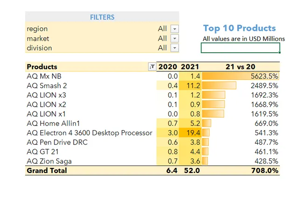Select the Products column header
303x208 pixels.
(x=91, y=67)
